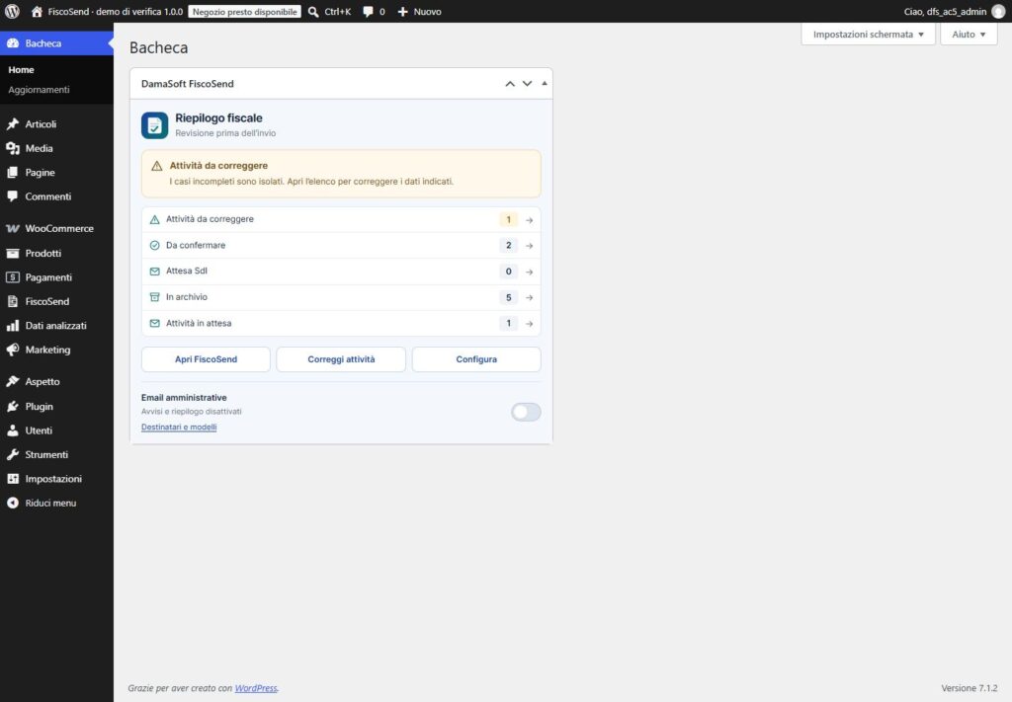Select the Home submenu item

click(x=22, y=70)
